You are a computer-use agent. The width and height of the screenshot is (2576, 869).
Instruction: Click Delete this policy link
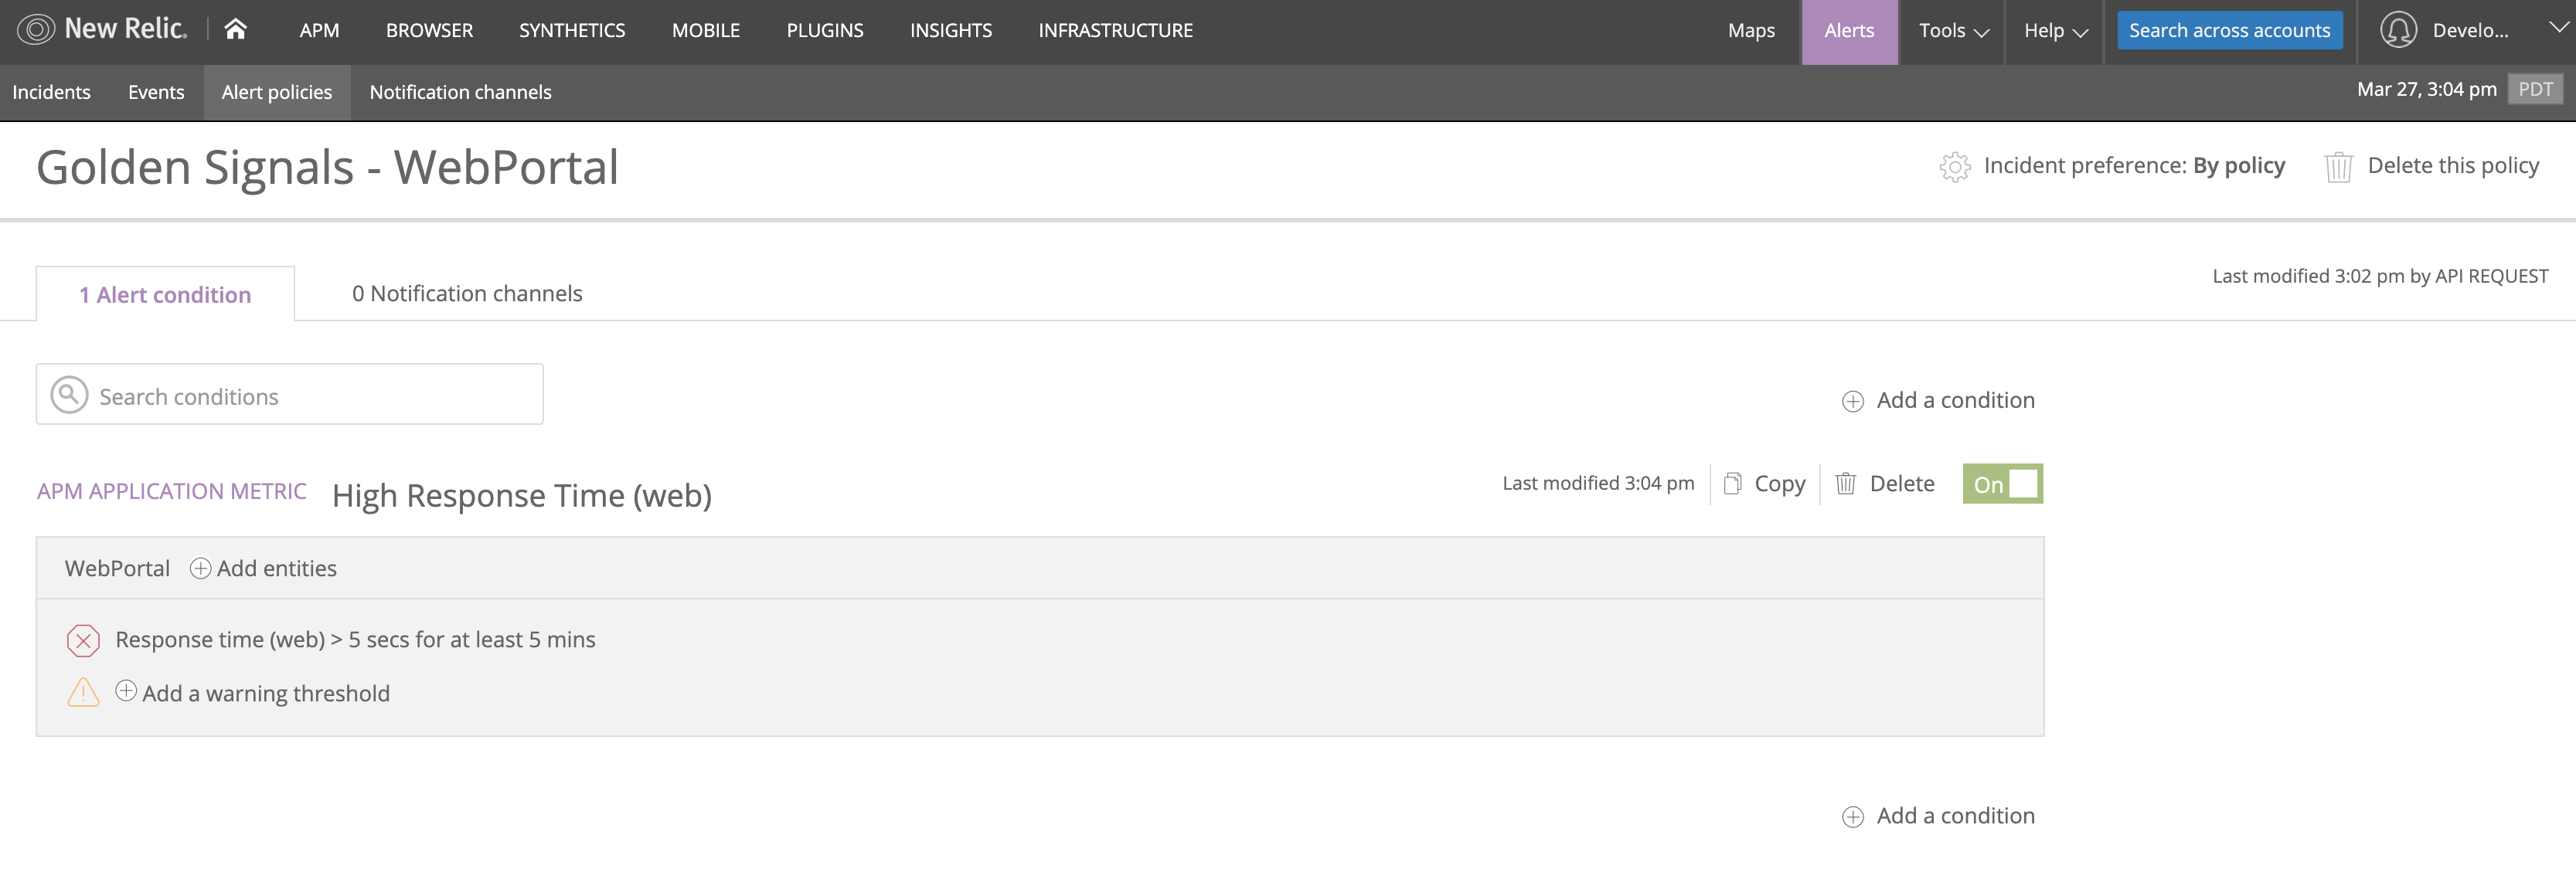[2453, 165]
